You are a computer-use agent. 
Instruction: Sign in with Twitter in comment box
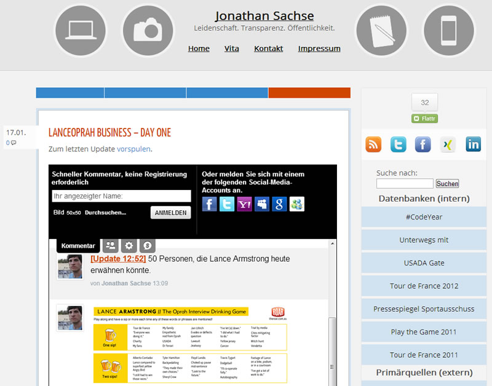227,204
